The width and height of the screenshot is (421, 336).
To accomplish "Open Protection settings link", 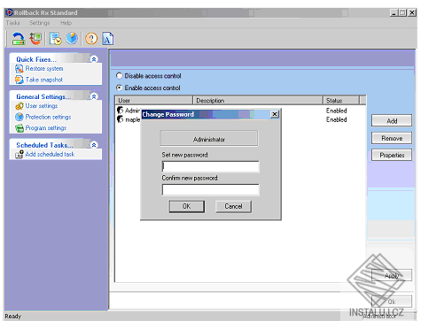I will (x=48, y=117).
